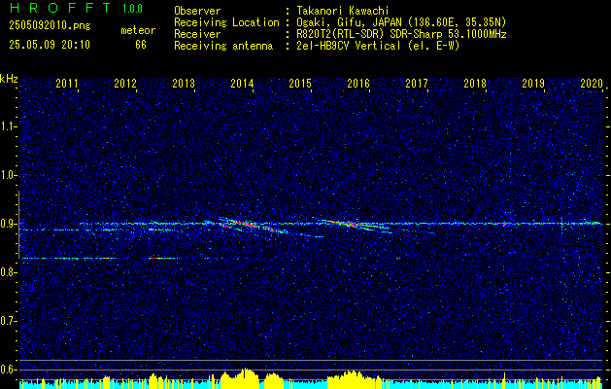
Task: Click the timestamp 25.05.09 20:10
Action: point(50,45)
